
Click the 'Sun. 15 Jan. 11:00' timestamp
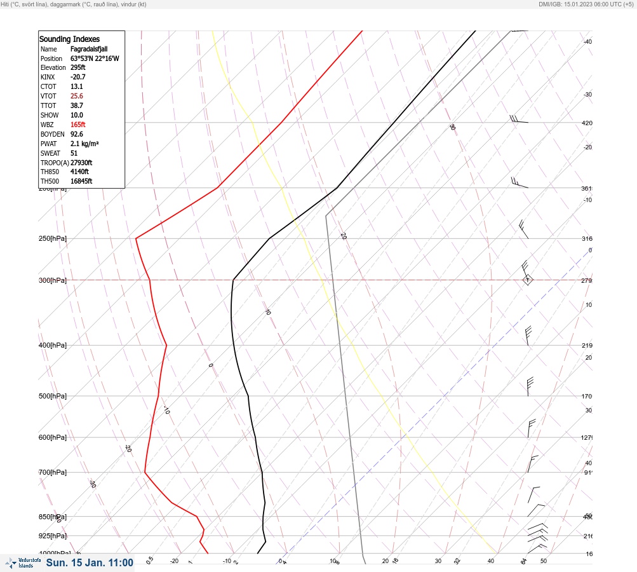pos(90,562)
